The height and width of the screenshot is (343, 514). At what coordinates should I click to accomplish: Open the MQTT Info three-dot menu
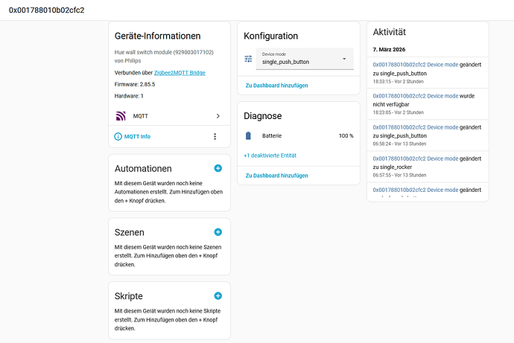pos(215,136)
